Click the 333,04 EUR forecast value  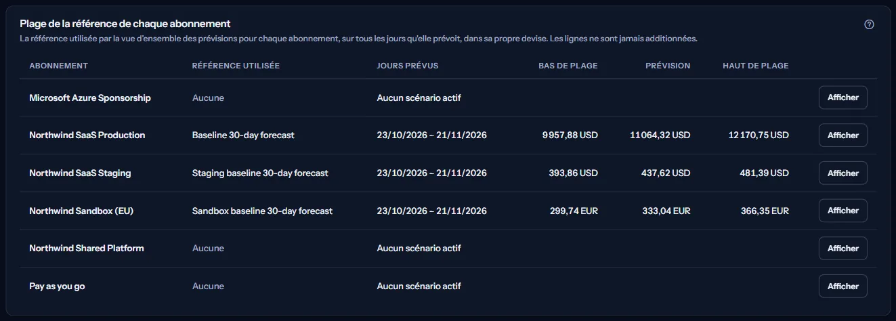[x=666, y=211]
